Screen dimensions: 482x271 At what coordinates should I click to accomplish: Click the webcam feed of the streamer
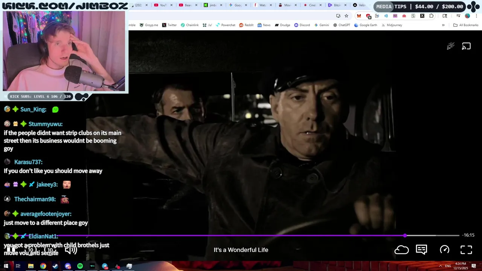[x=64, y=51]
